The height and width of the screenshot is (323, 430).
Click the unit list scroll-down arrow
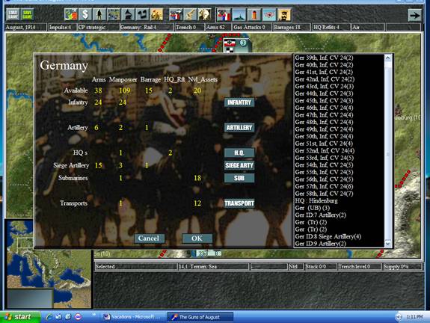coord(388,244)
